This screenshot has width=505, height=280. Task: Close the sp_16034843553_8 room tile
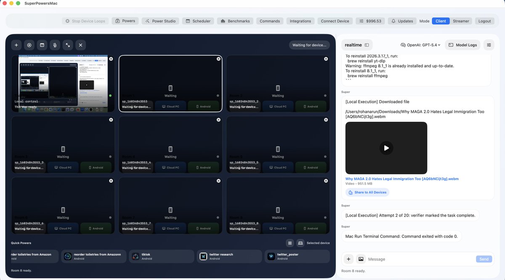(326, 181)
